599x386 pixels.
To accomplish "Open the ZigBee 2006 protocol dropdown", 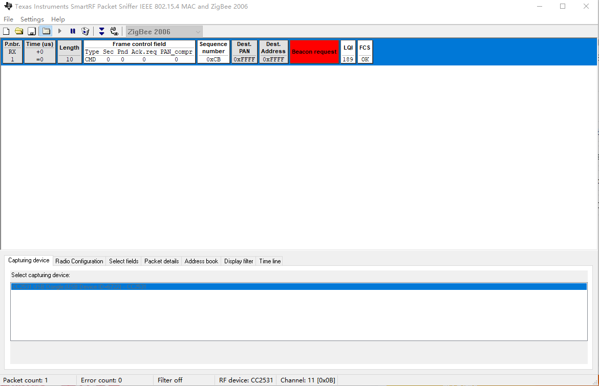I will point(198,31).
